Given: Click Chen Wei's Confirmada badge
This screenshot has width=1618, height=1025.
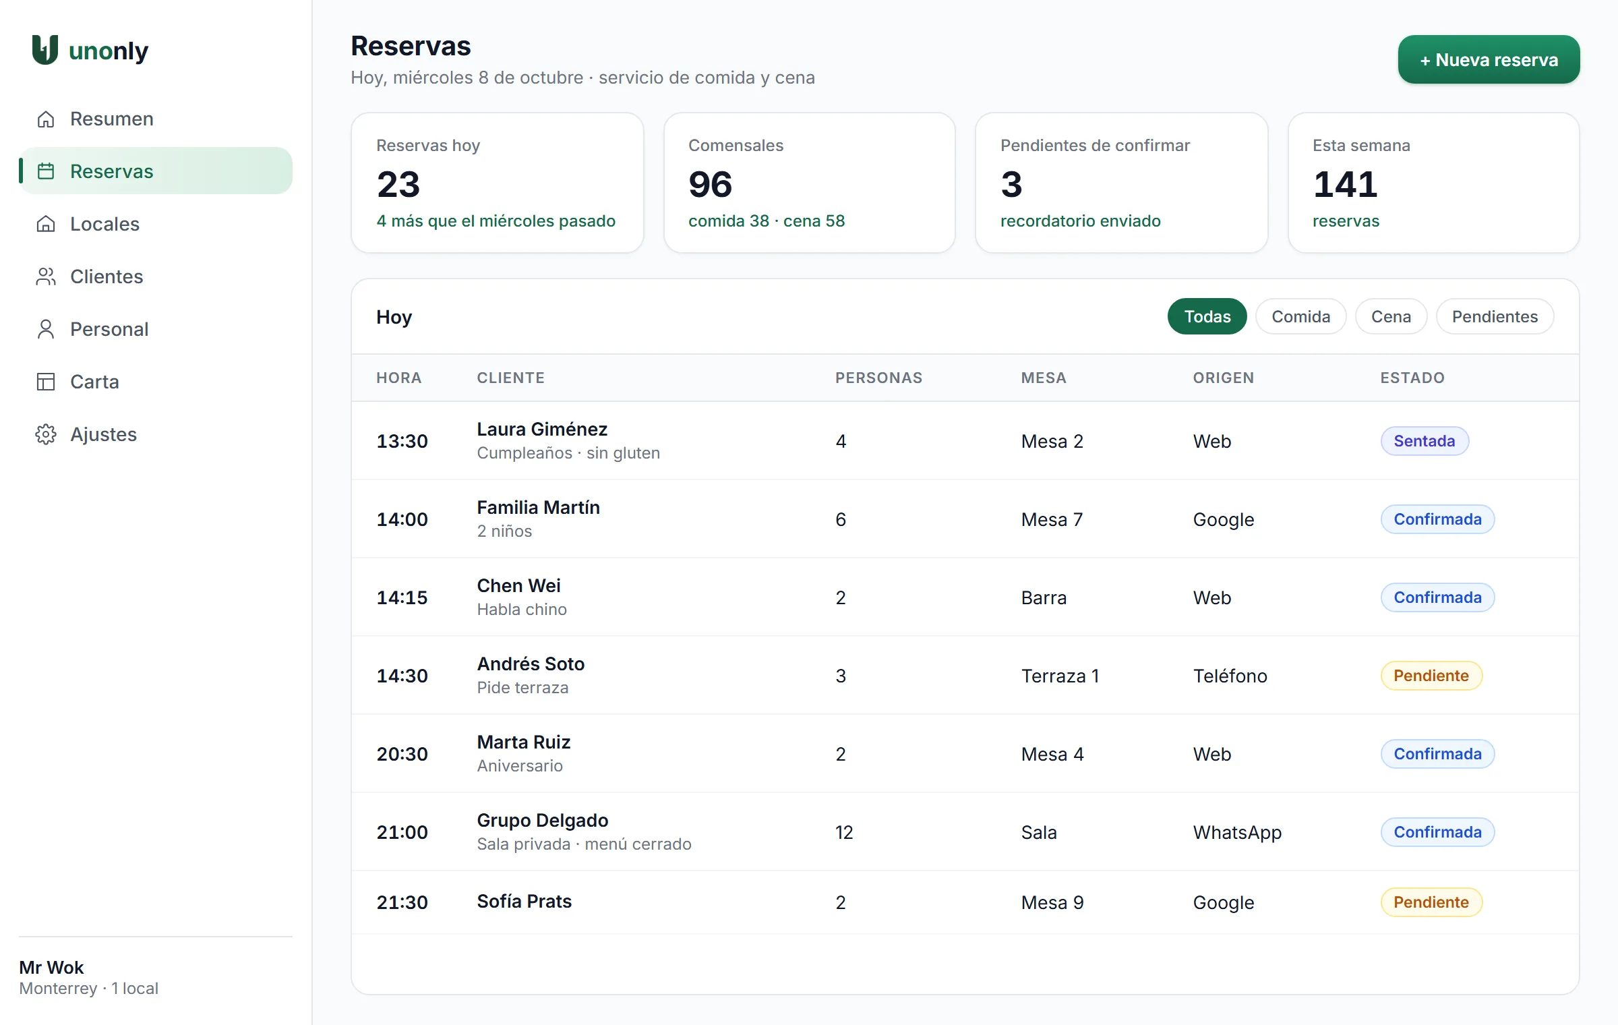Looking at the screenshot, I should [x=1437, y=597].
